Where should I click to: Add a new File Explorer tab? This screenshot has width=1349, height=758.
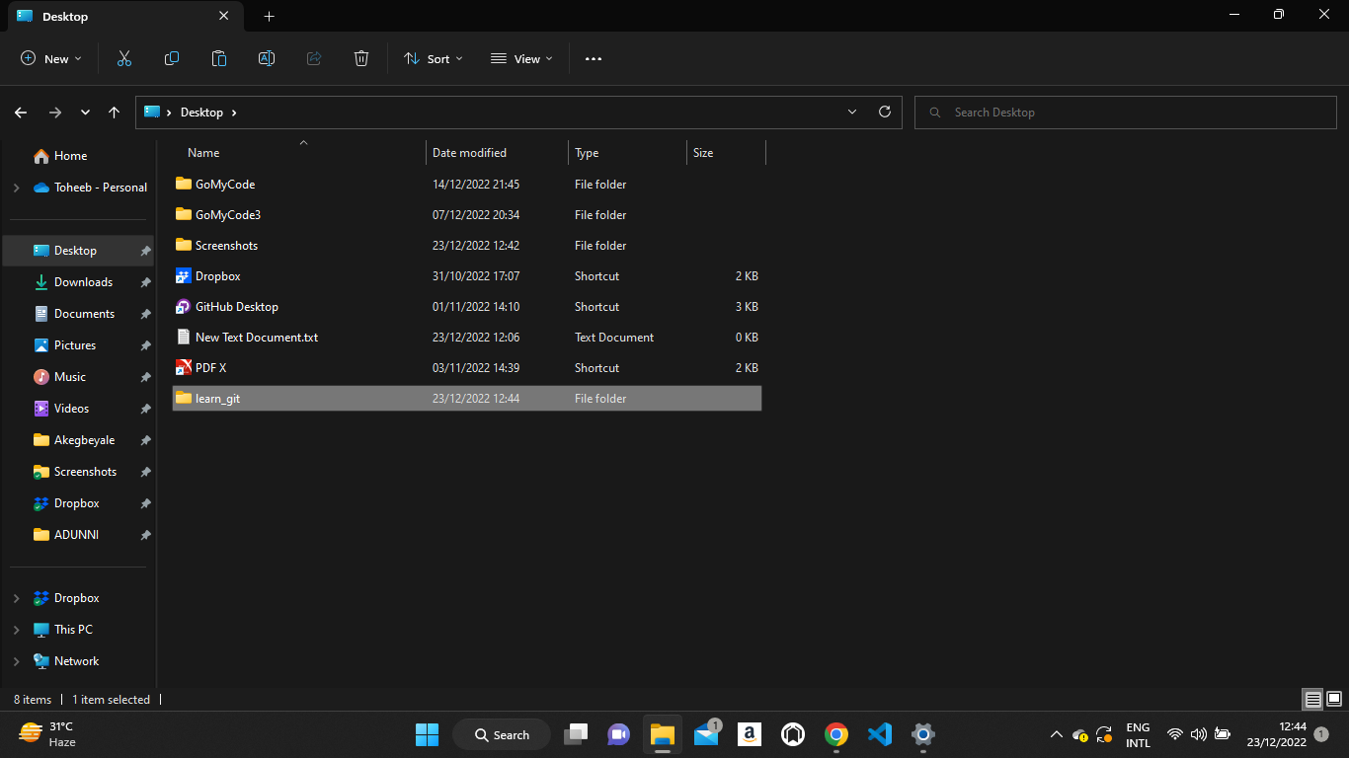click(x=269, y=16)
